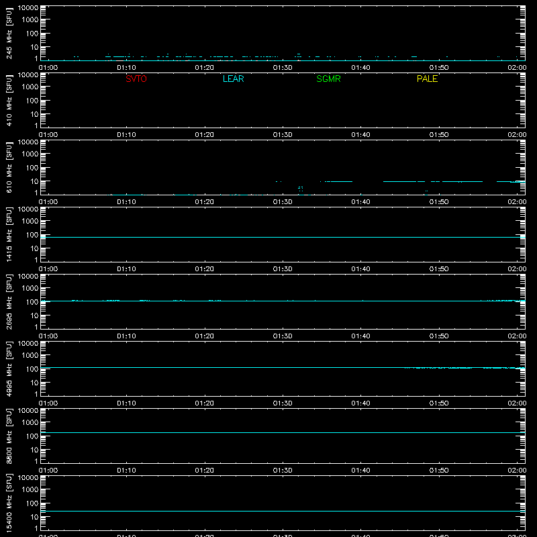The width and height of the screenshot is (537, 537).
Task: Click the 02:00 time tick below 4995 MHz panel
Action: click(x=517, y=403)
